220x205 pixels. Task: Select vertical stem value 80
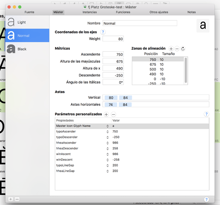pos(111,98)
